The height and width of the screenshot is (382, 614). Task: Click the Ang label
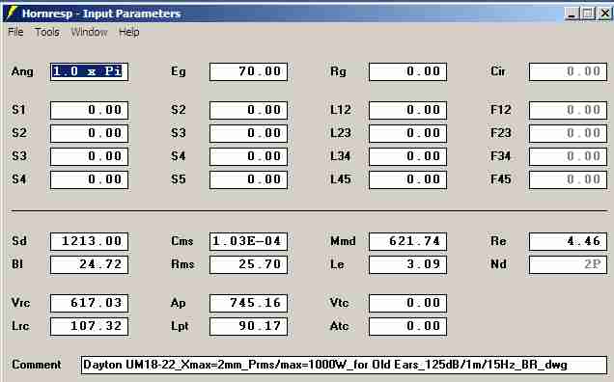coord(22,72)
